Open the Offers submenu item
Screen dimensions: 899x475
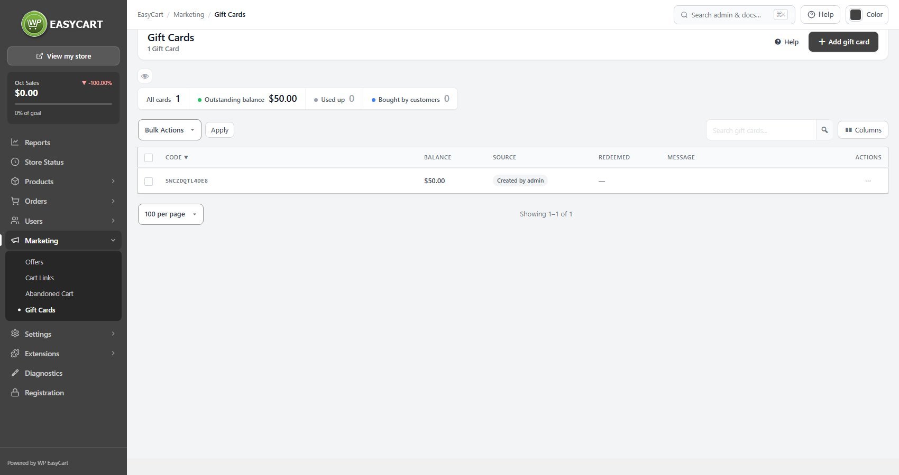coord(34,262)
